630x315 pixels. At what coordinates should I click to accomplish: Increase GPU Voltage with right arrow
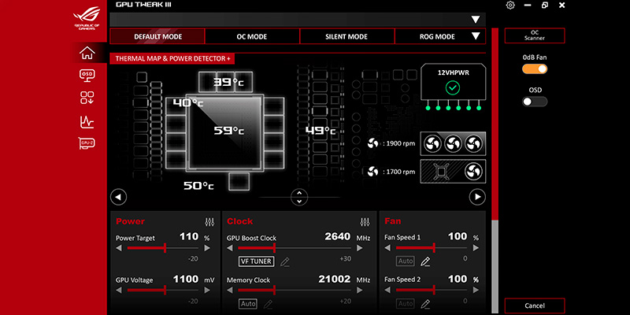pyautogui.click(x=207, y=290)
